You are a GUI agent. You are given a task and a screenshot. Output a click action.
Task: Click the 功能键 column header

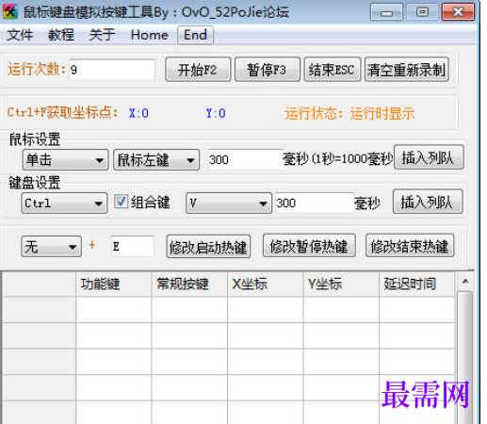coord(113,284)
